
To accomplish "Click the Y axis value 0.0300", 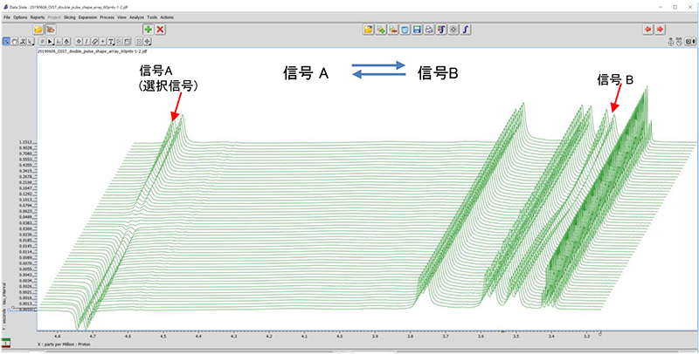I will pos(24,228).
